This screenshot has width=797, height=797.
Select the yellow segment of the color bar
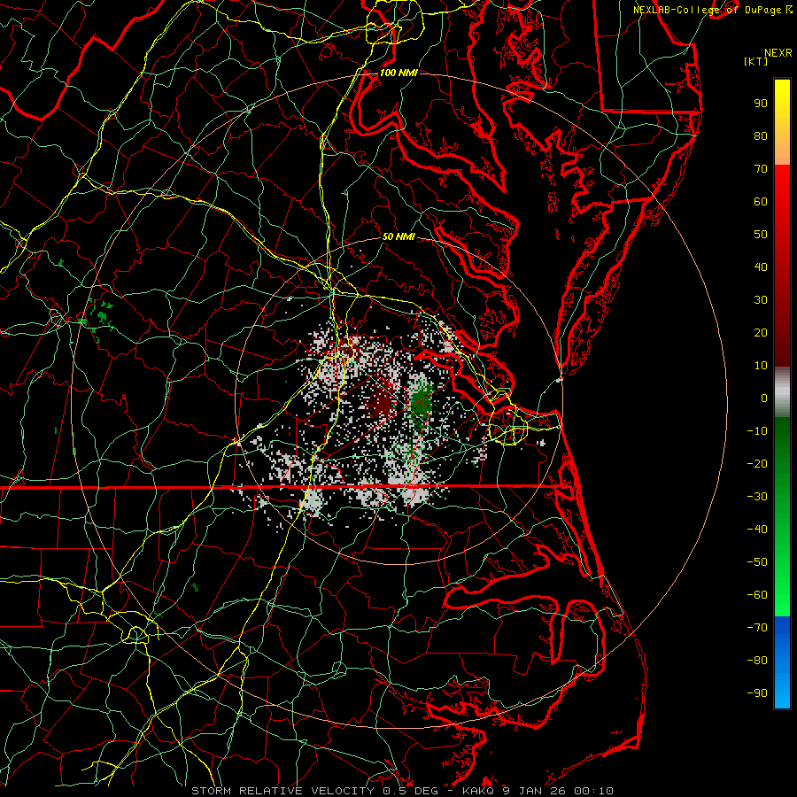[782, 122]
